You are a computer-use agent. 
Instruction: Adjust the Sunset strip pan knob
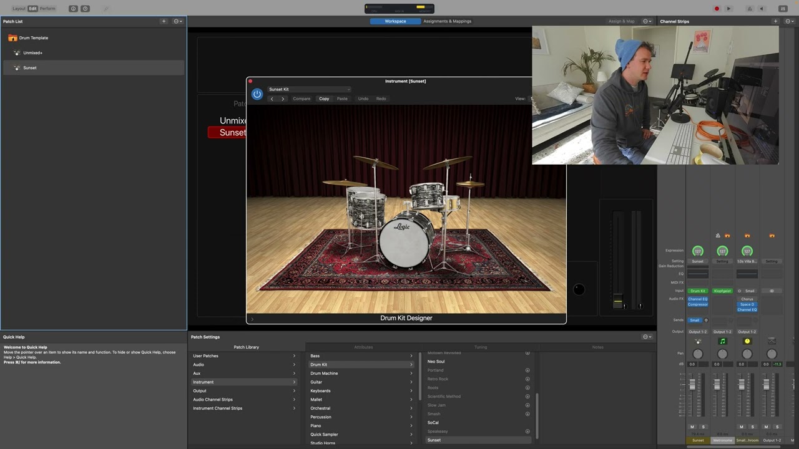click(x=698, y=354)
